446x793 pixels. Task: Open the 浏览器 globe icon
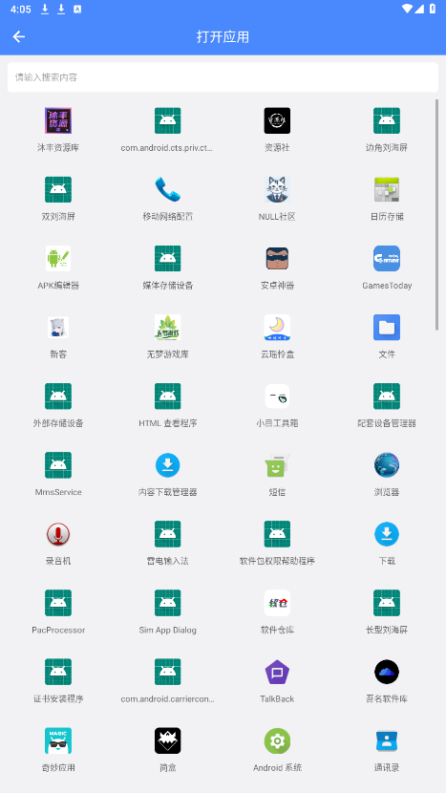tap(387, 465)
